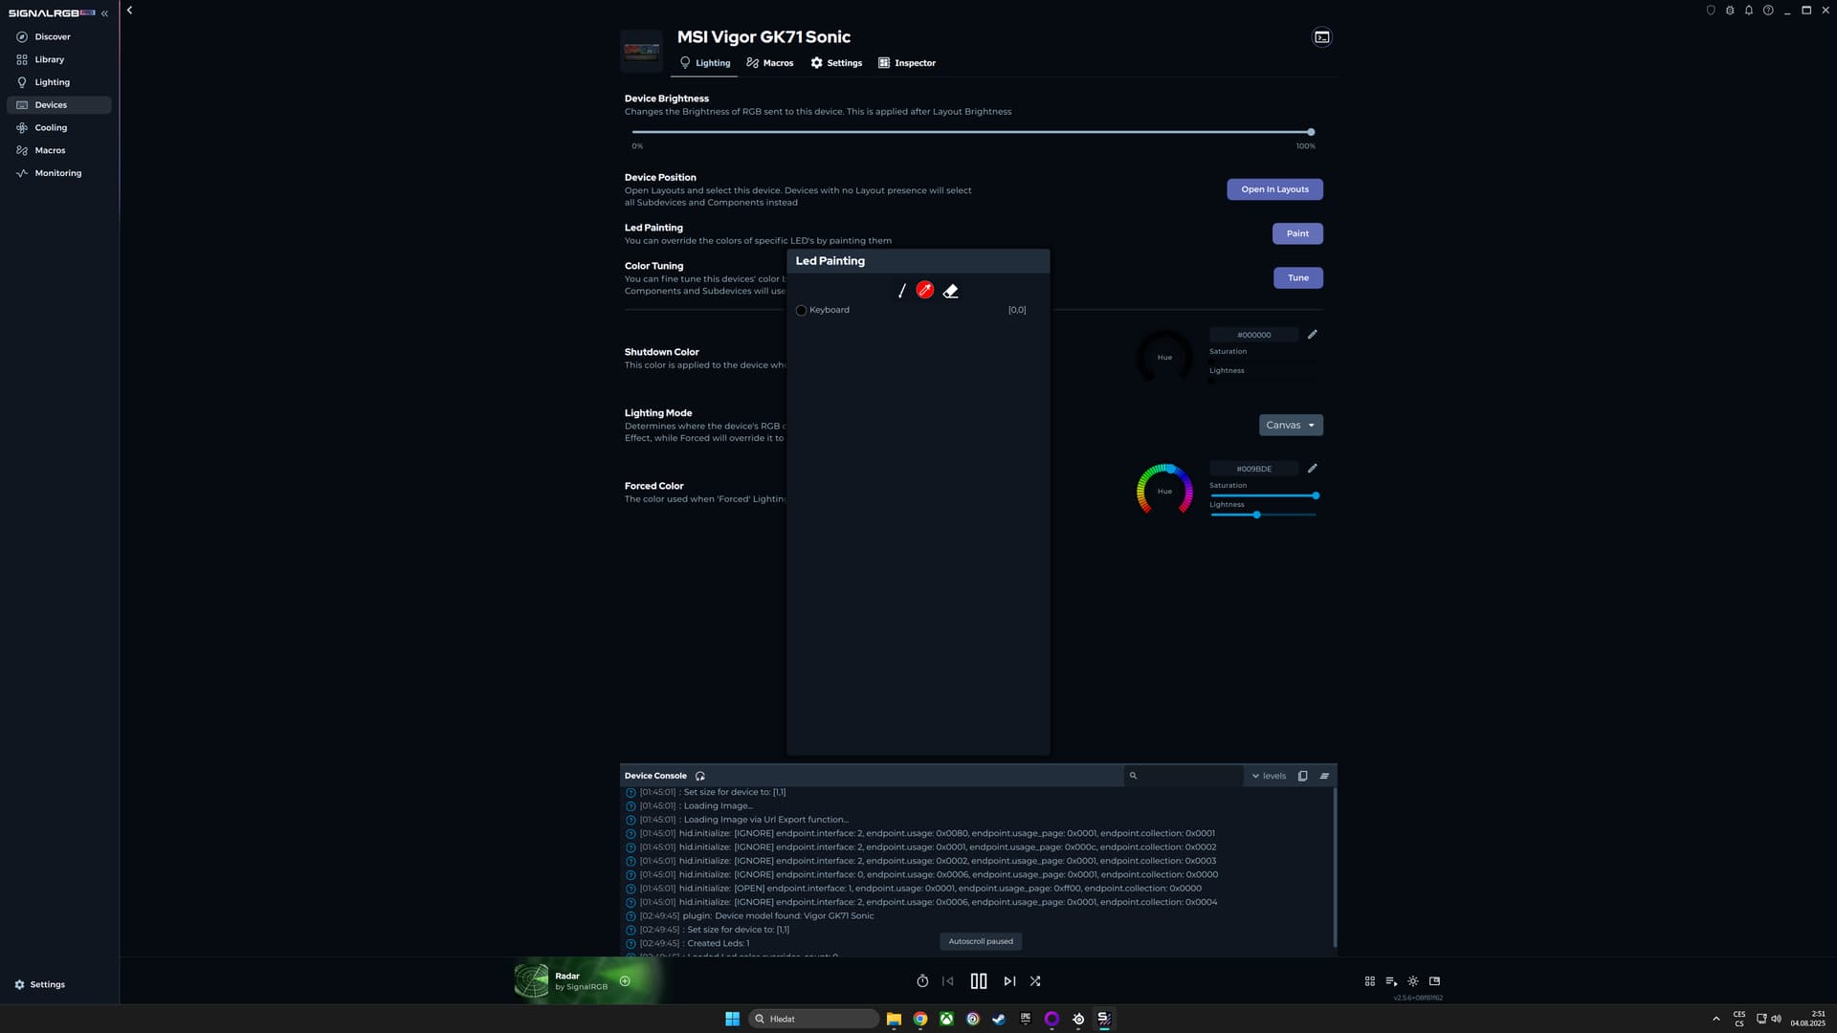Select the pencil tool in Led Painting

(x=901, y=291)
